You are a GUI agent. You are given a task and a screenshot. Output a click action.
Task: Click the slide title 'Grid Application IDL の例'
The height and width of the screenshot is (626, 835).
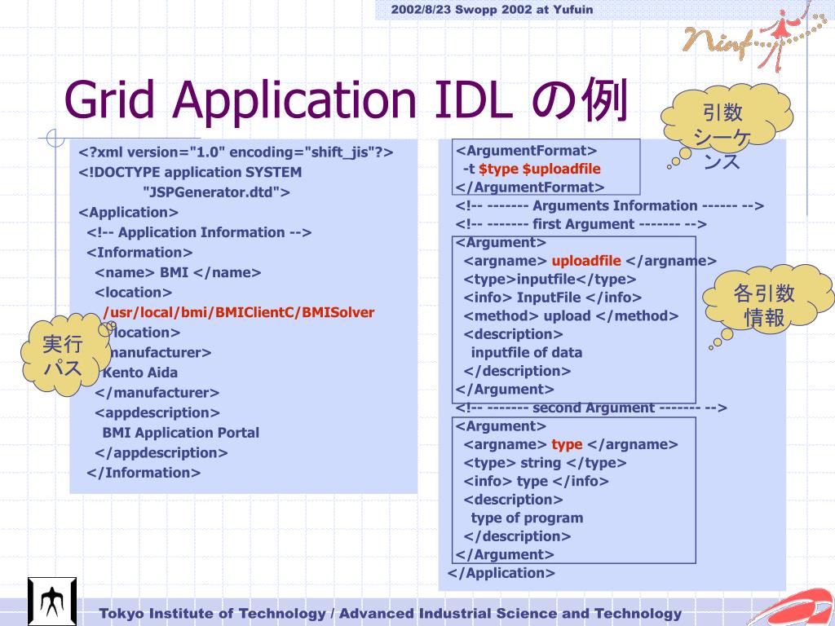tap(347, 99)
